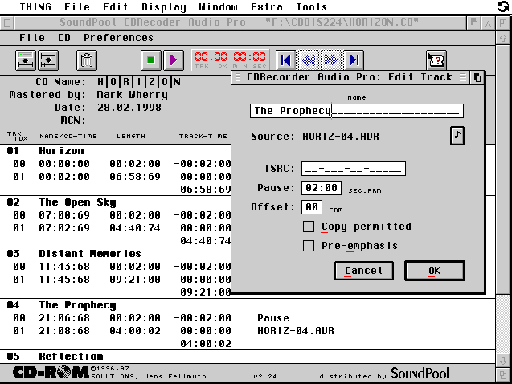Open the Edit menu
Screen dimensions: 512x384
116,7
